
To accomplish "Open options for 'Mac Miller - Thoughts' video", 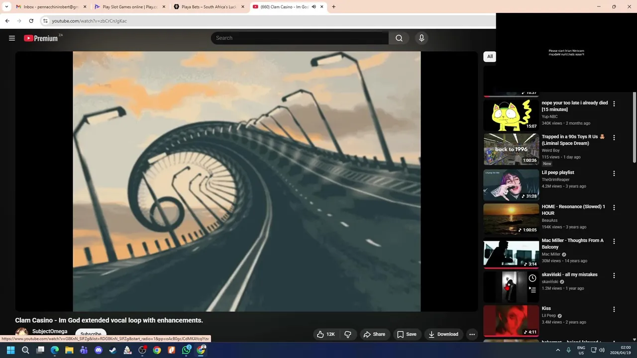I will point(614,241).
